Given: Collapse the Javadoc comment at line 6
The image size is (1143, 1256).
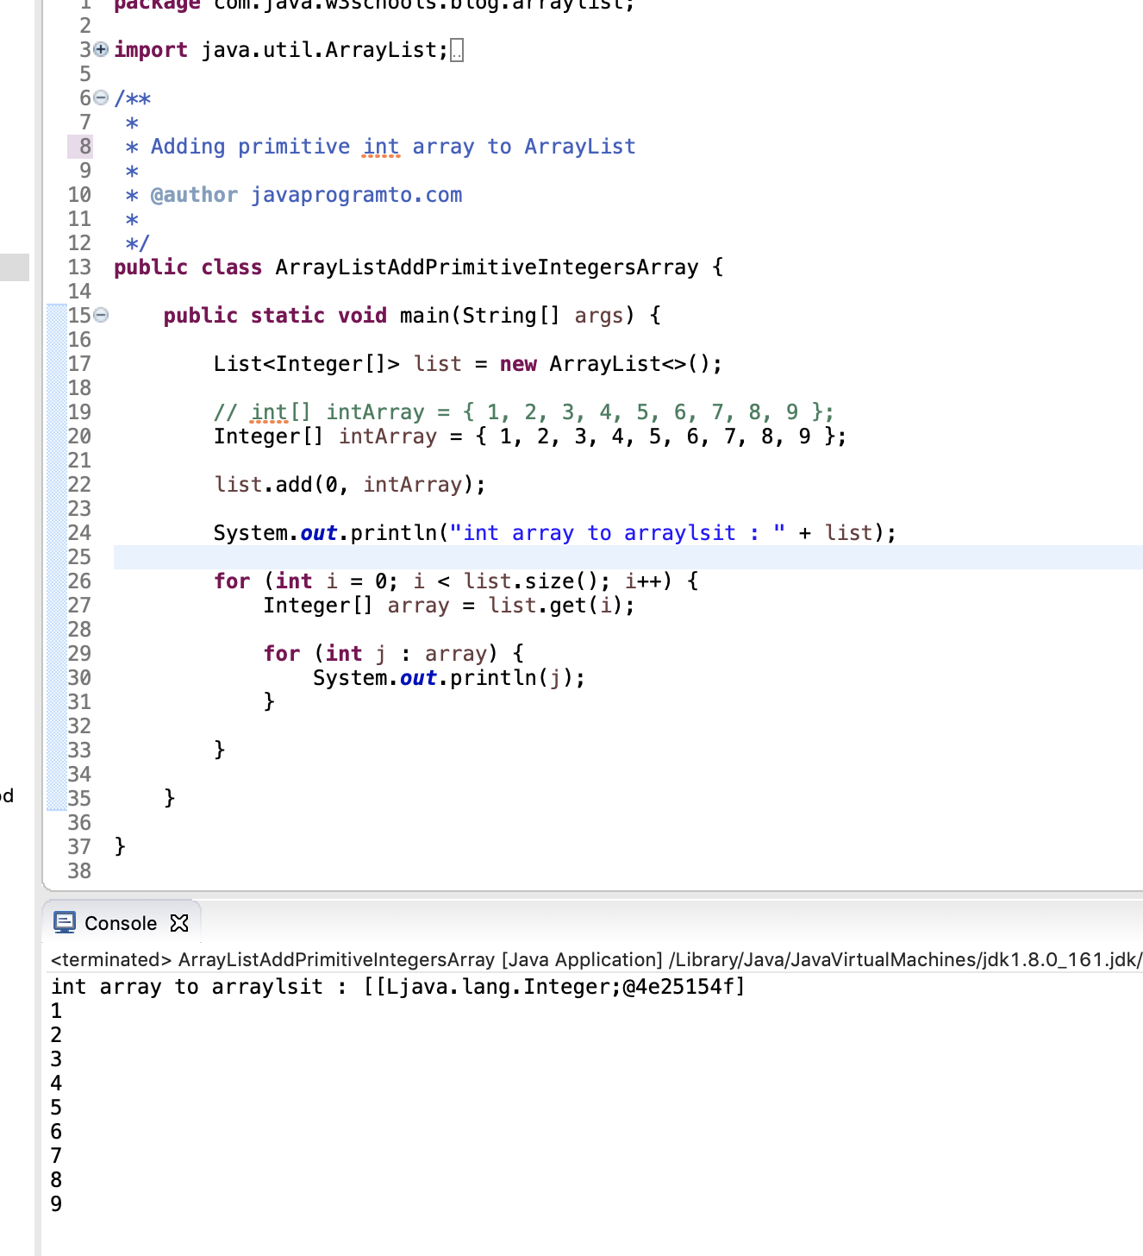Looking at the screenshot, I should coord(99,98).
